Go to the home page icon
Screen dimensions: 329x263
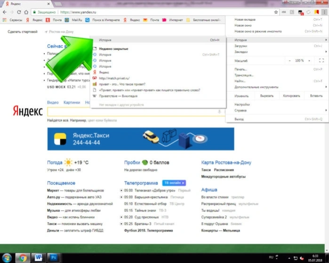pos(26,12)
